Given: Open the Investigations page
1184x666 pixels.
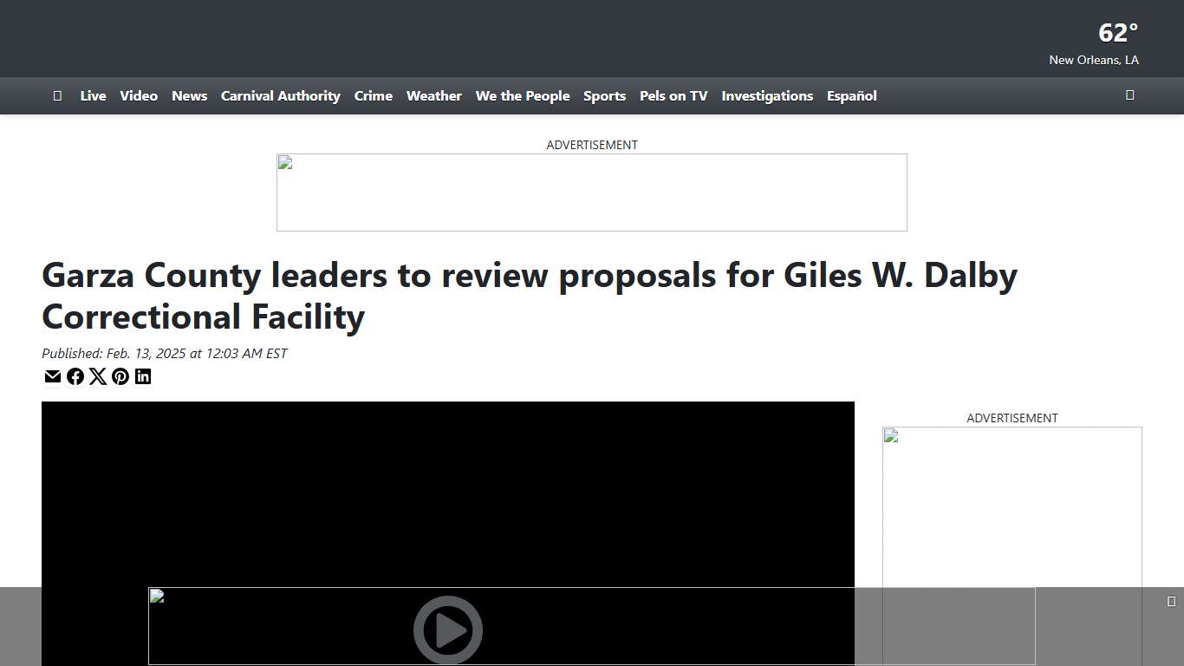Looking at the screenshot, I should (x=766, y=96).
